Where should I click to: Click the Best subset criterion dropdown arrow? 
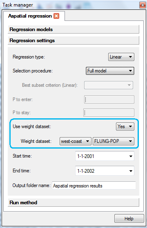pos(129,85)
